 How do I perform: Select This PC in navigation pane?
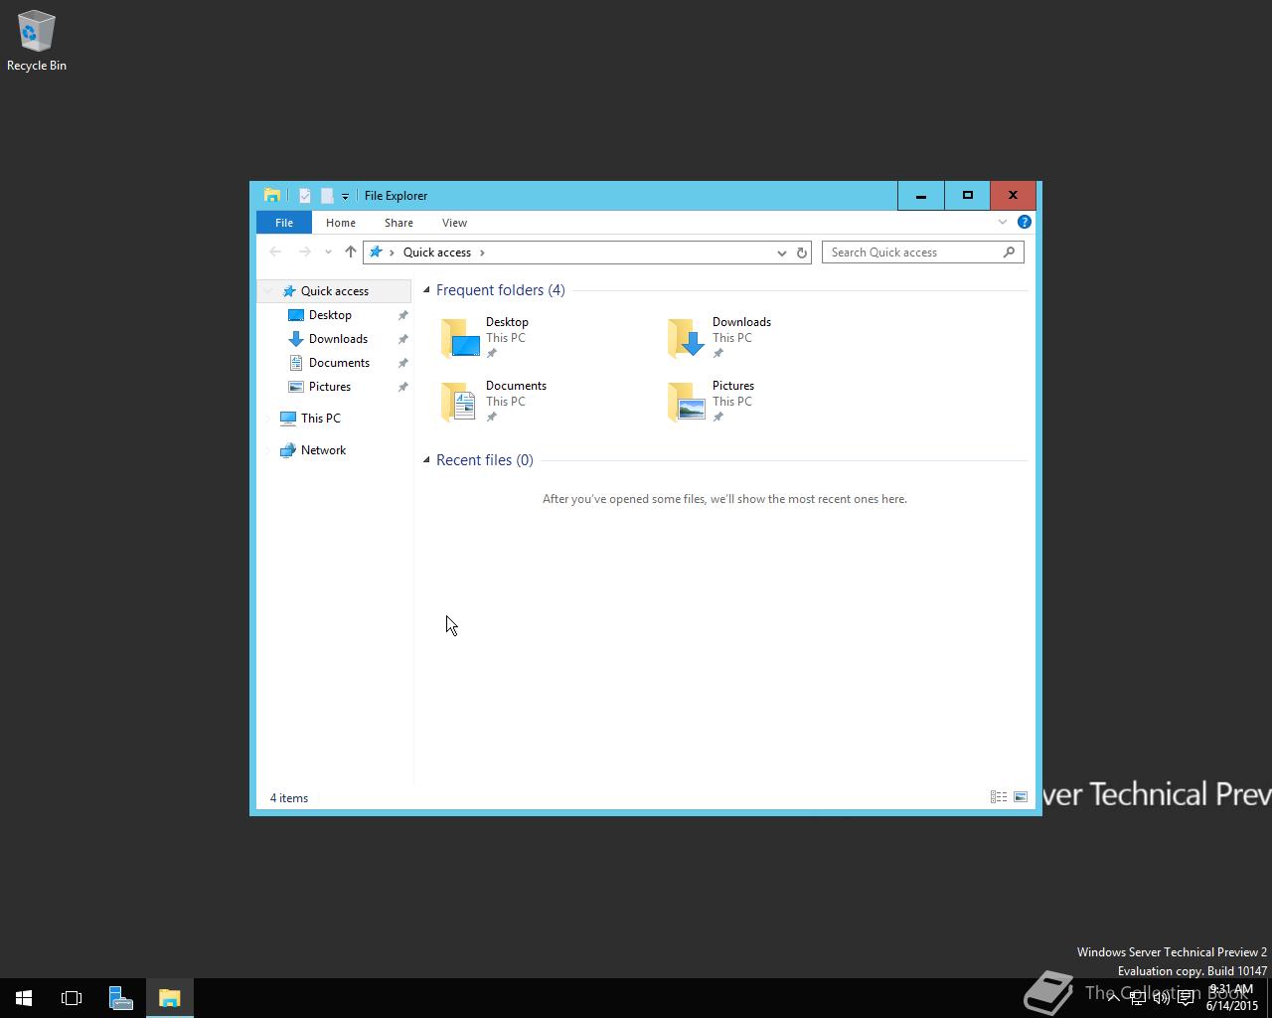(x=321, y=419)
